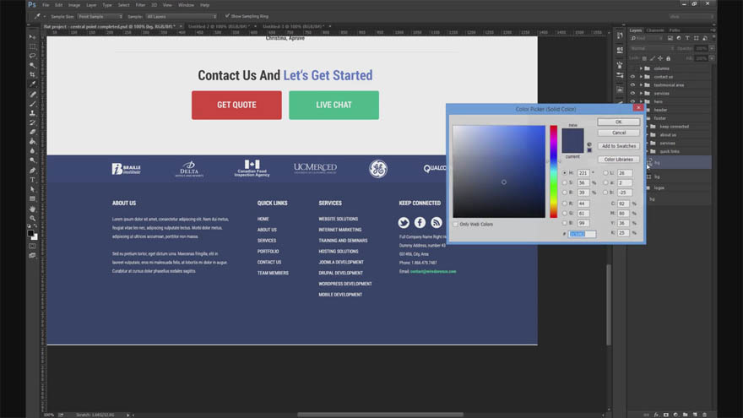Select the G green radio button

coord(564,214)
